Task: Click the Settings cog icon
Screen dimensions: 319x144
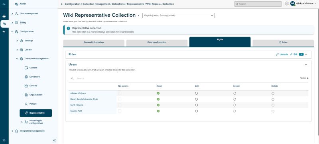Action: coord(22,41)
